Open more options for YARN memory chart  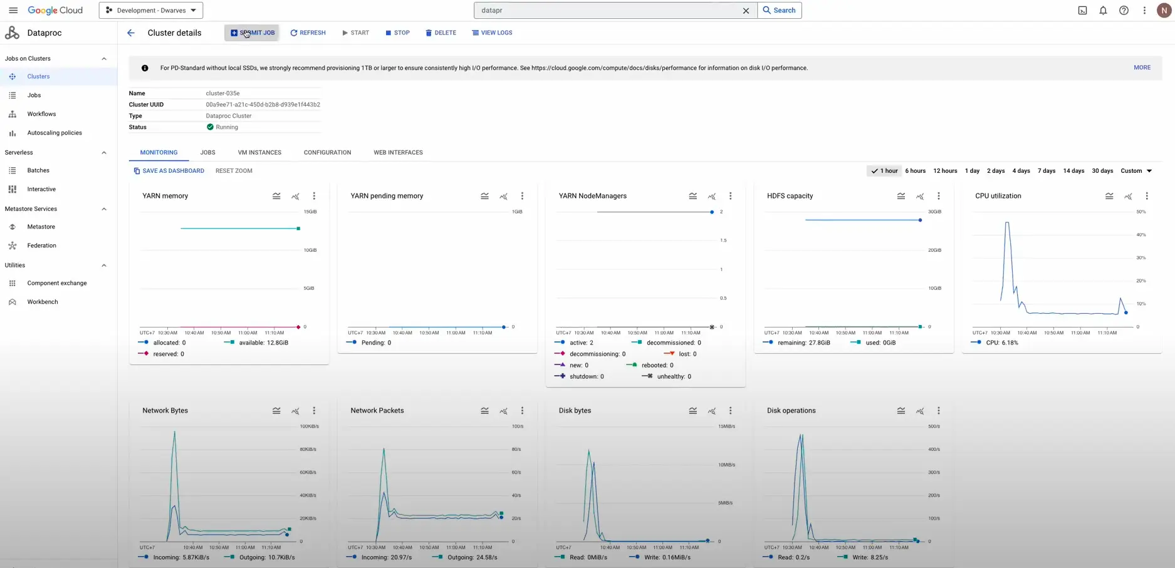[x=314, y=196]
